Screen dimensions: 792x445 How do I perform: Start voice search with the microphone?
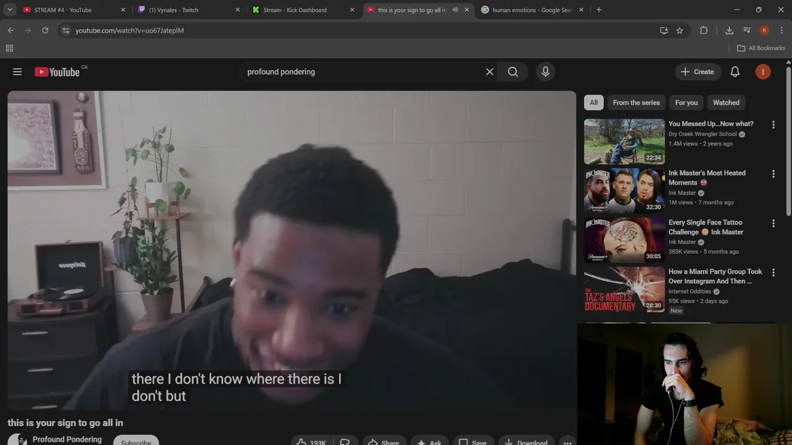545,72
